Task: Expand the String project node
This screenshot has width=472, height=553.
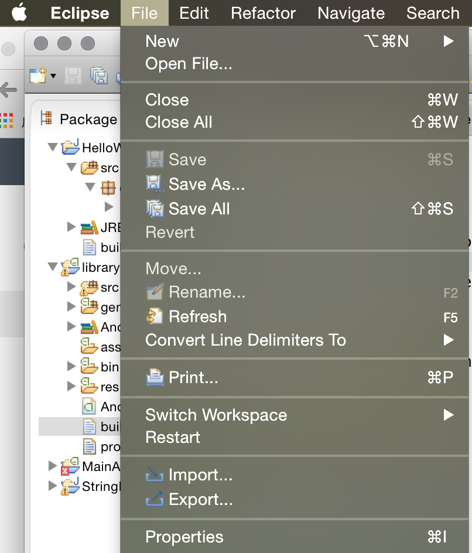Action: (53, 486)
